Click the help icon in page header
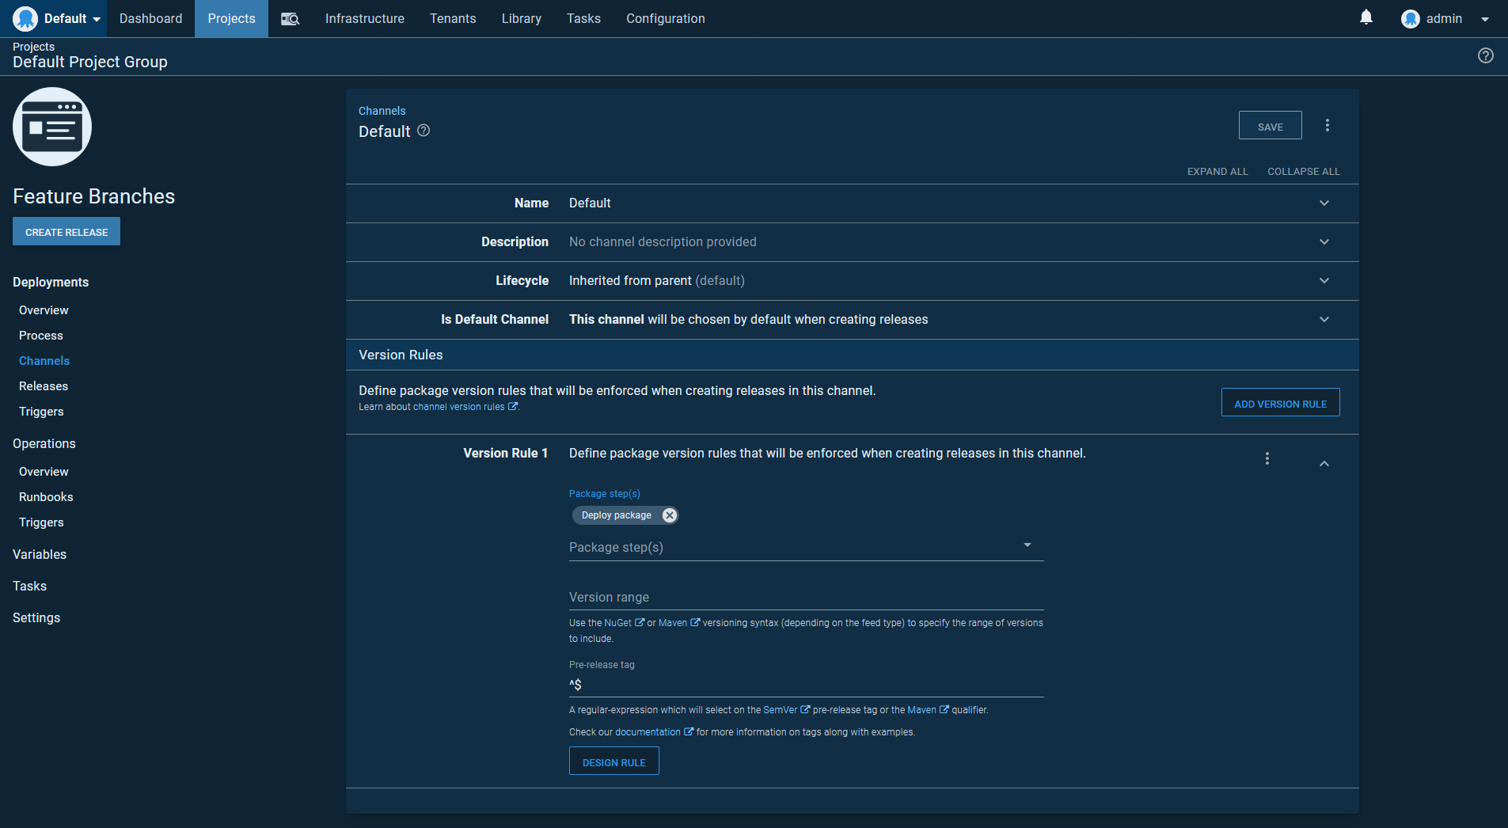 point(1485,55)
